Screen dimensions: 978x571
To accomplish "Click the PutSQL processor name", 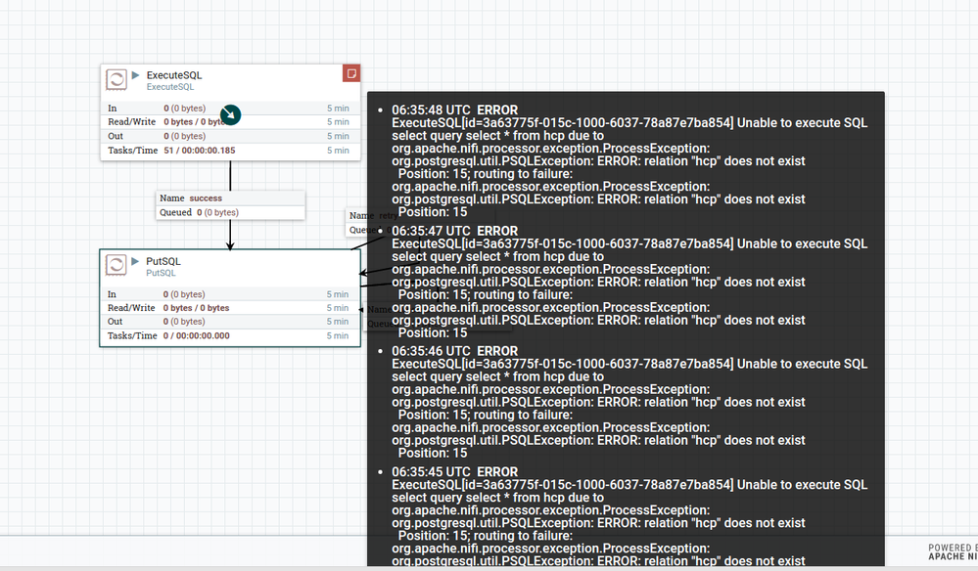I will tap(163, 261).
